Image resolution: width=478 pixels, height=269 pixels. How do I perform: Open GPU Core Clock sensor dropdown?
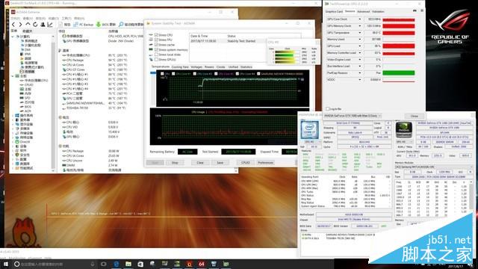tap(360, 19)
